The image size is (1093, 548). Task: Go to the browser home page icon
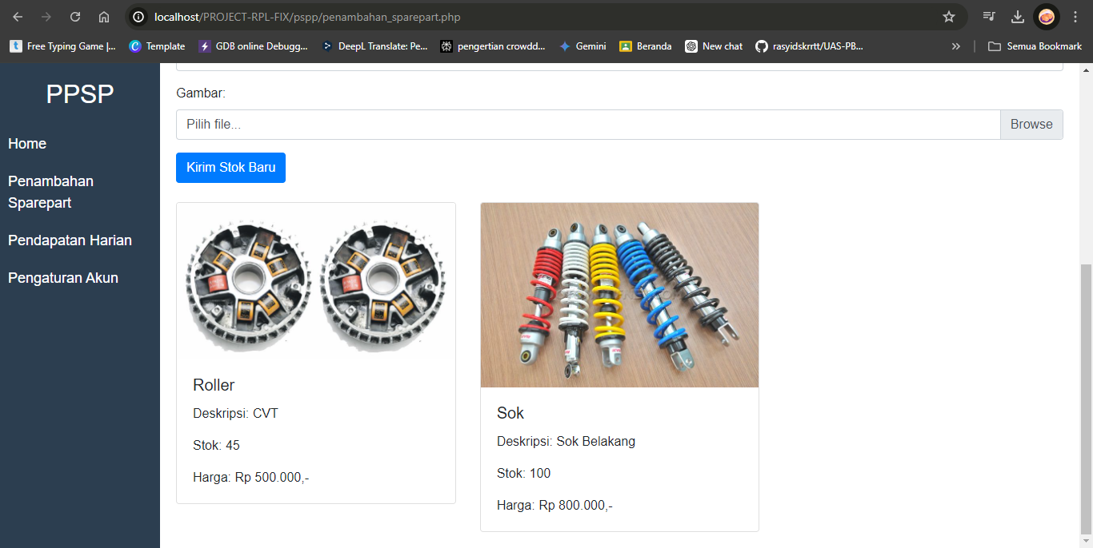104,17
